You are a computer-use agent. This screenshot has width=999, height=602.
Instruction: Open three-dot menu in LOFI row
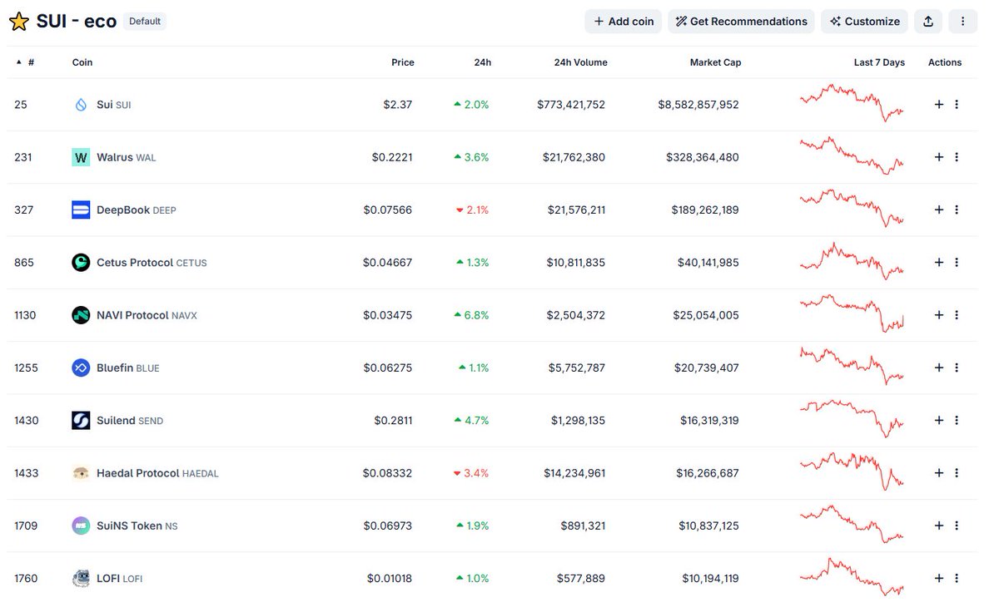click(957, 578)
